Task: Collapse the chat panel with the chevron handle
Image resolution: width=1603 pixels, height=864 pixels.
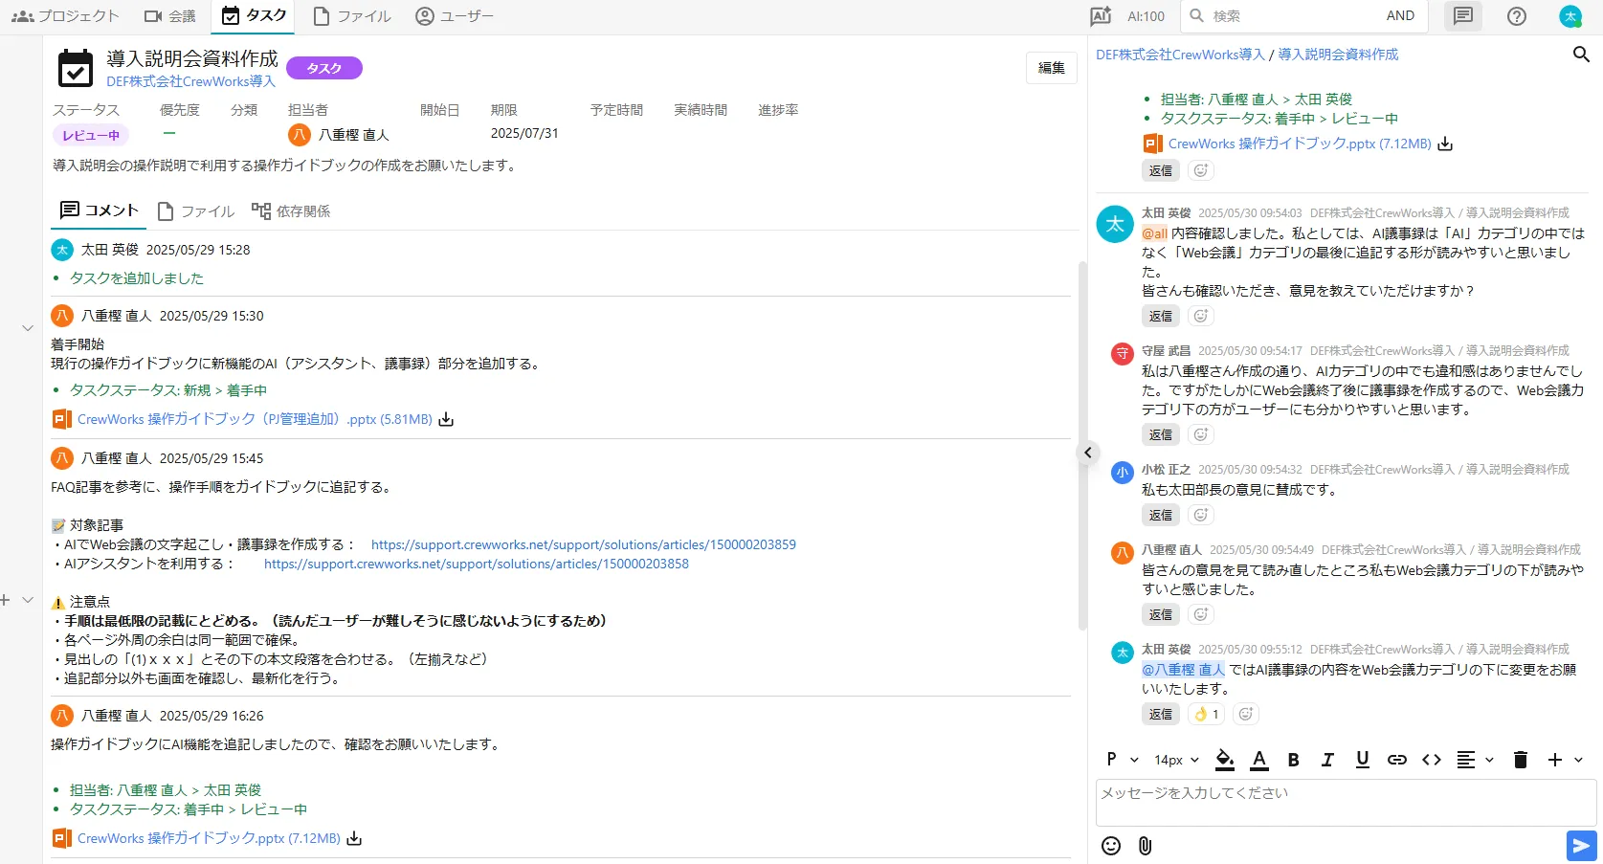Action: click(x=1087, y=453)
